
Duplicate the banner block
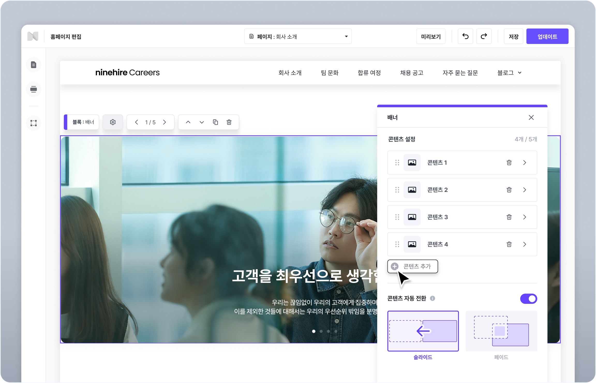coord(215,122)
